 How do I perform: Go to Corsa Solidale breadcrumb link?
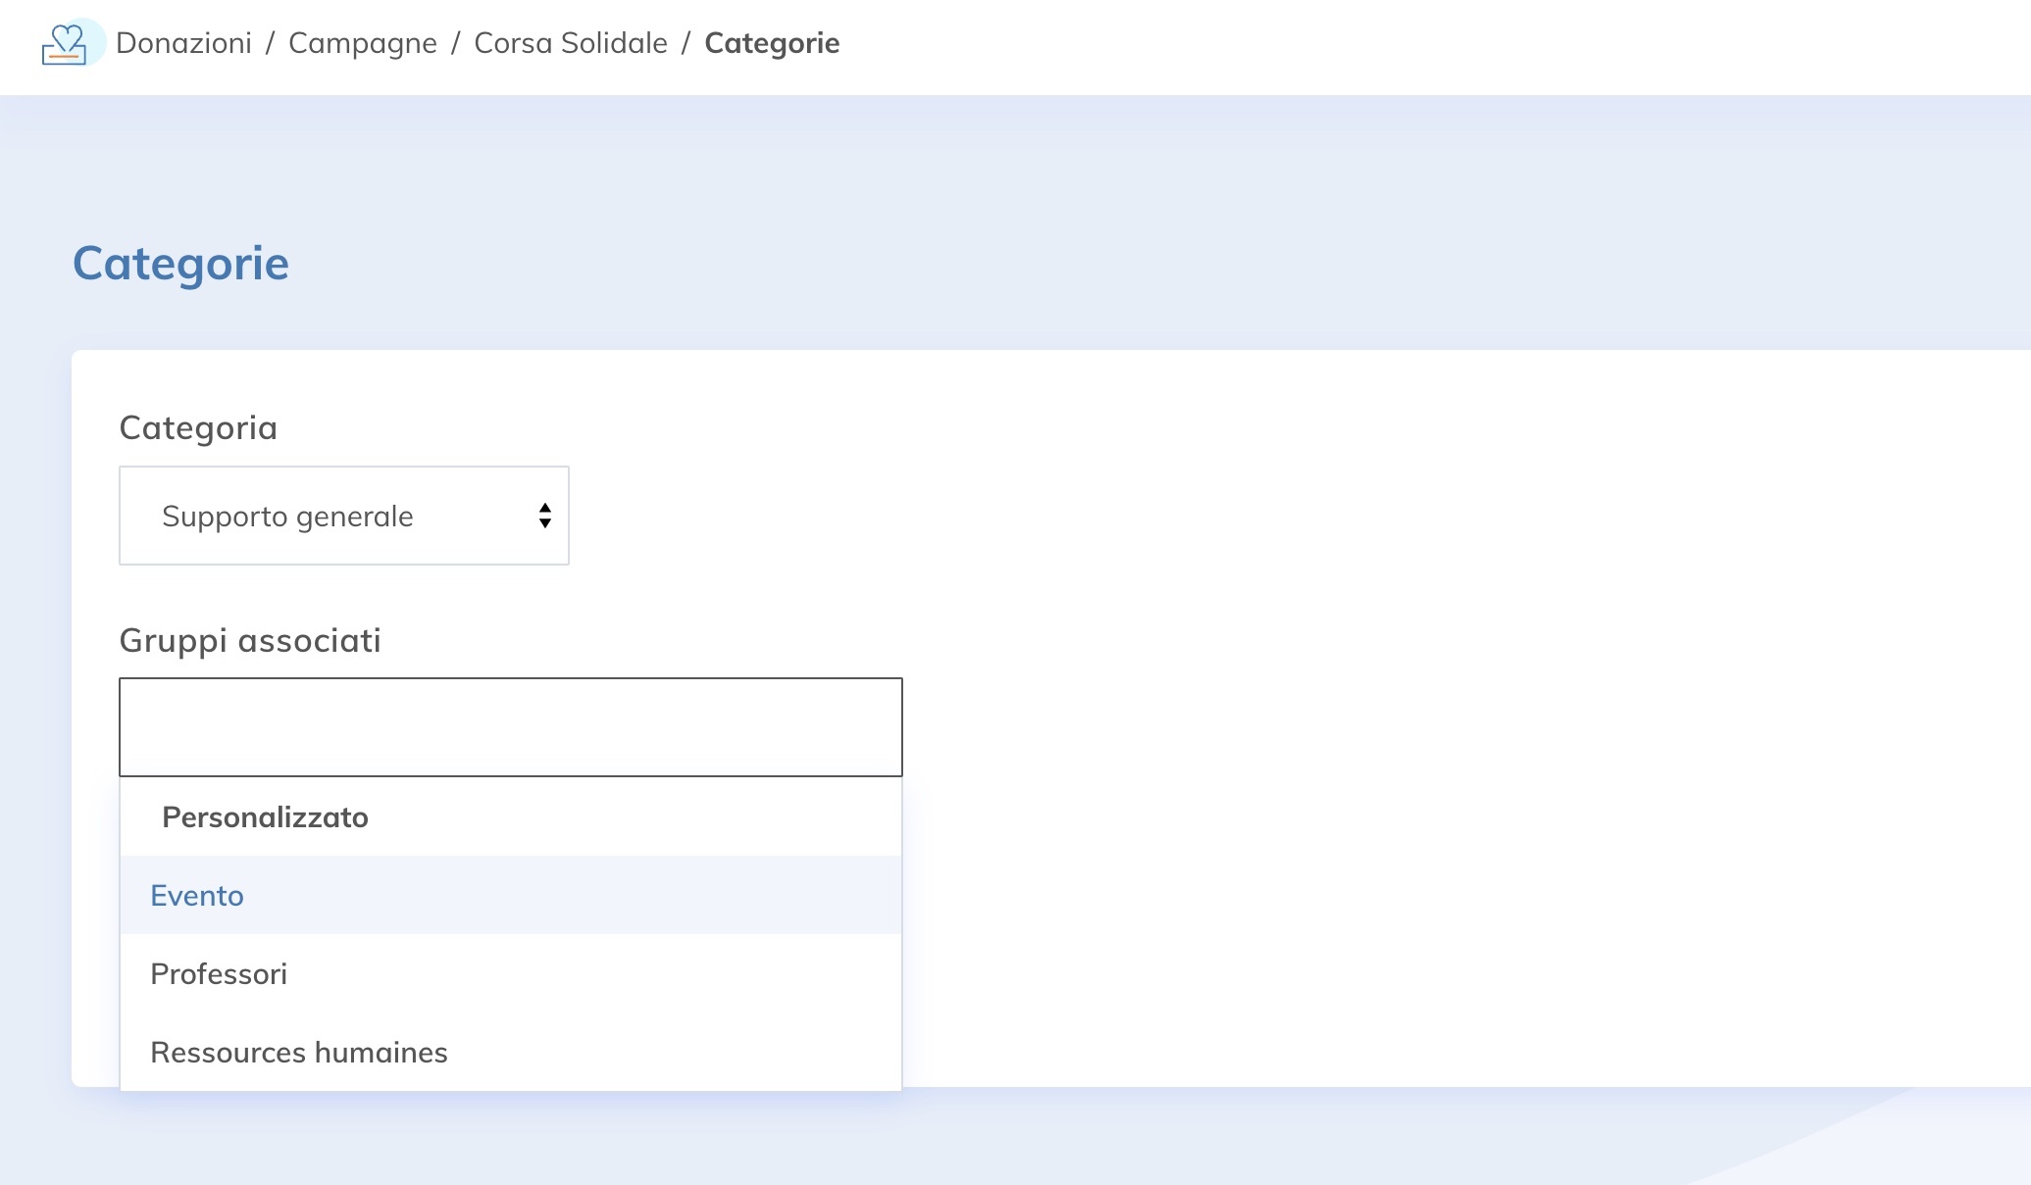[x=571, y=43]
